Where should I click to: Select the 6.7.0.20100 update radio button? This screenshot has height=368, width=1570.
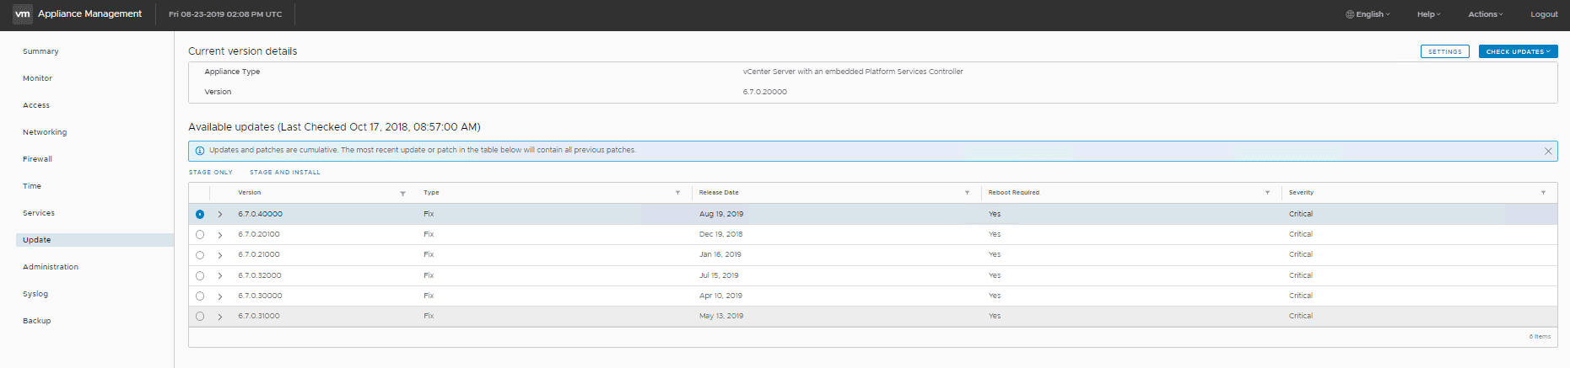click(200, 235)
